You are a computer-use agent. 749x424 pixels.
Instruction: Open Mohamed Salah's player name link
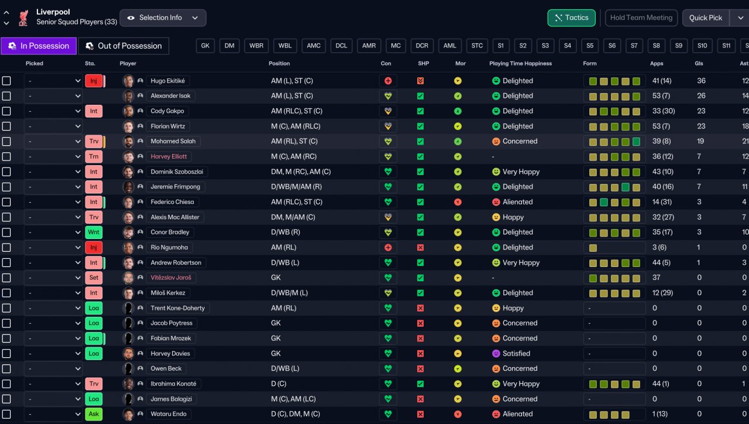173,141
